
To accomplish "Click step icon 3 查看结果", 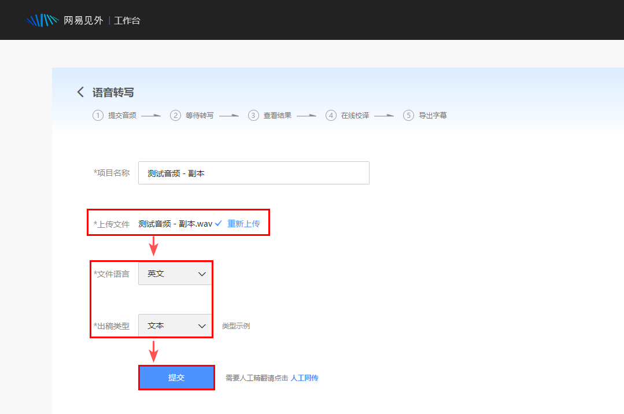I will point(253,115).
